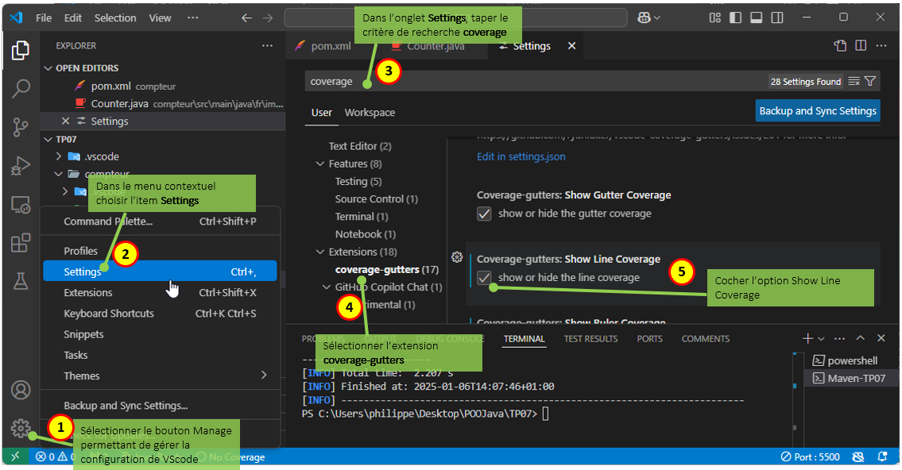902x470 pixels.
Task: Switch to the TEST RESULTS panel tab
Action: coord(590,339)
